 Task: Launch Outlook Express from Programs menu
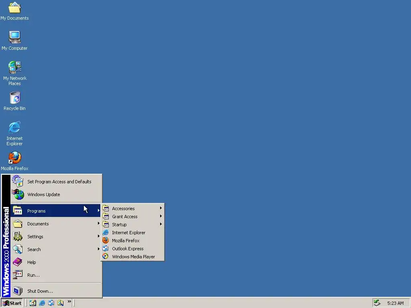[133, 249]
